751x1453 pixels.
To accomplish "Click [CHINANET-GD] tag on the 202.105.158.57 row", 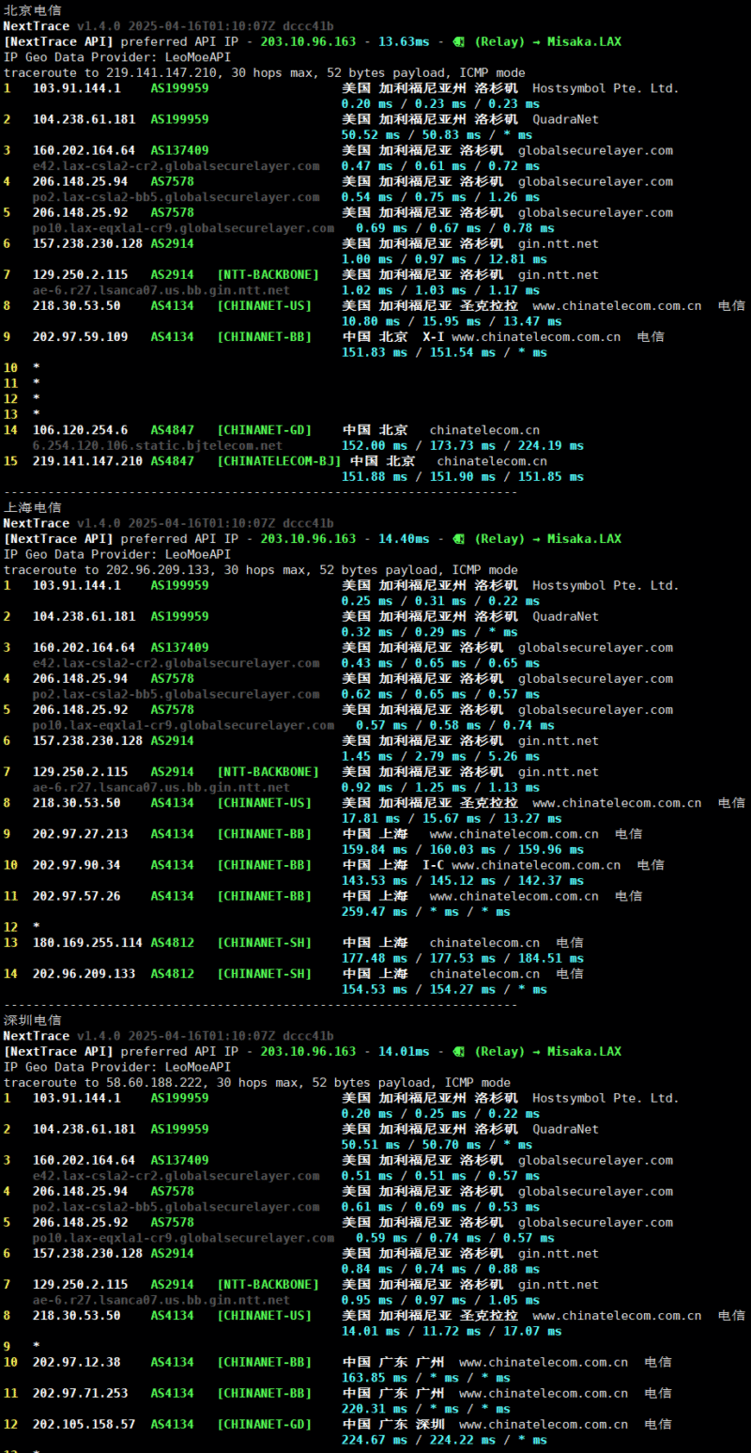I will click(264, 1424).
